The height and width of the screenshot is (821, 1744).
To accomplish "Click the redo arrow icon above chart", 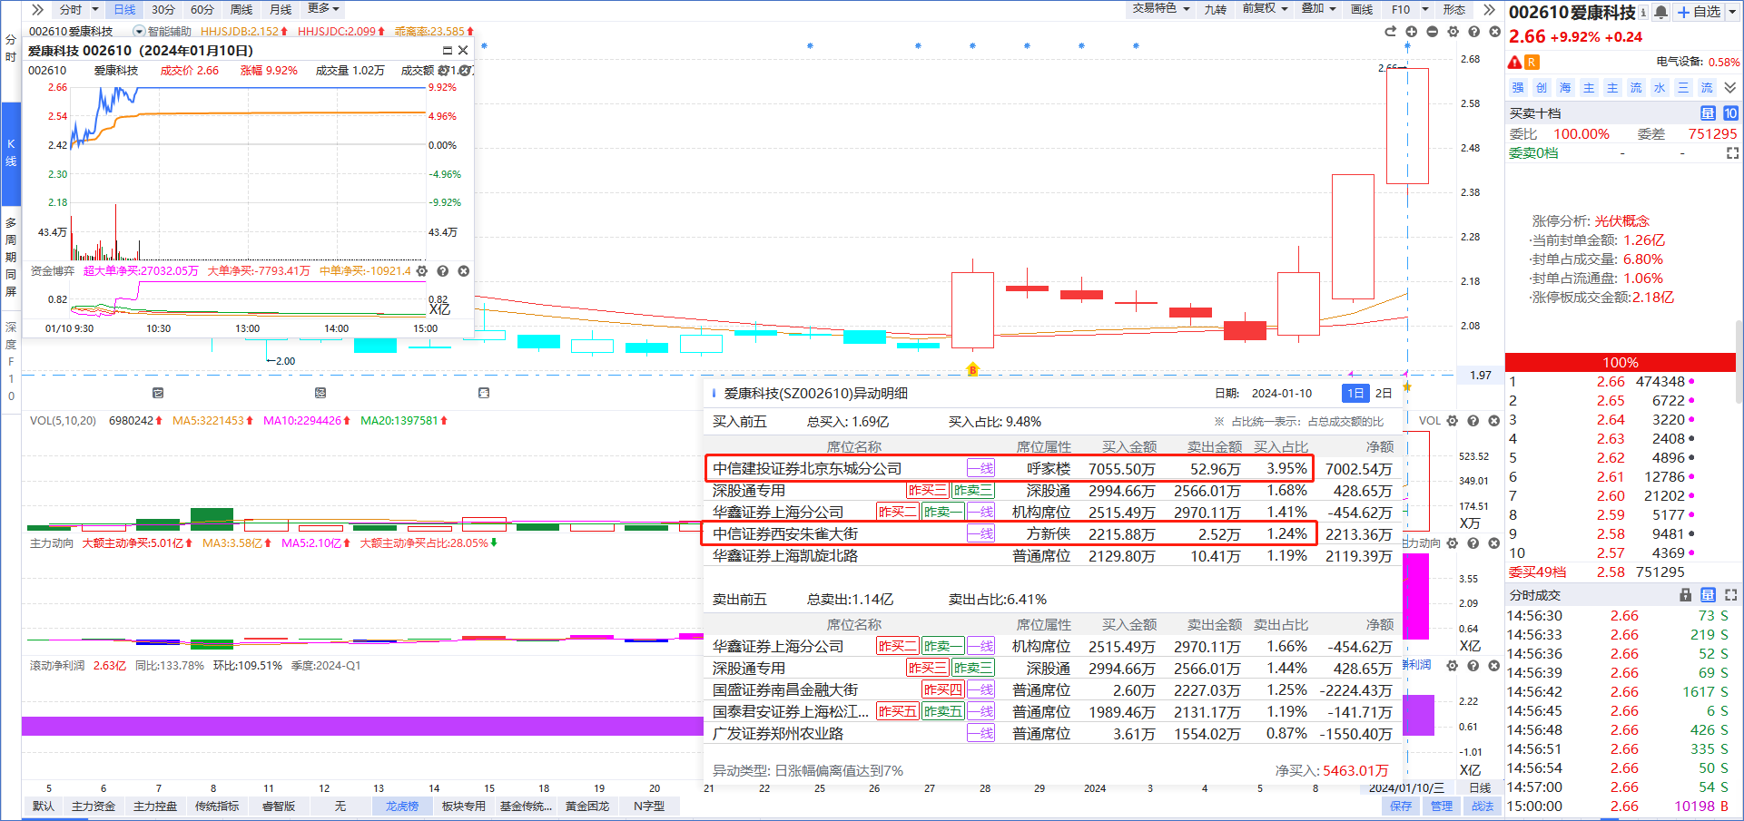I will (1390, 32).
